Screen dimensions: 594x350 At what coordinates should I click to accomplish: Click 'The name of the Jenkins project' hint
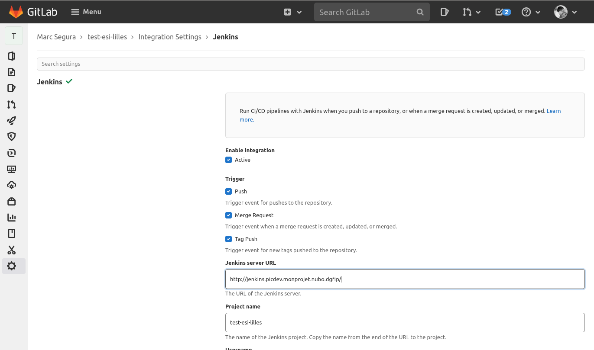coord(336,337)
